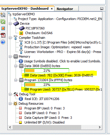Minimize the dashboard panel group

click(x=102, y=9)
